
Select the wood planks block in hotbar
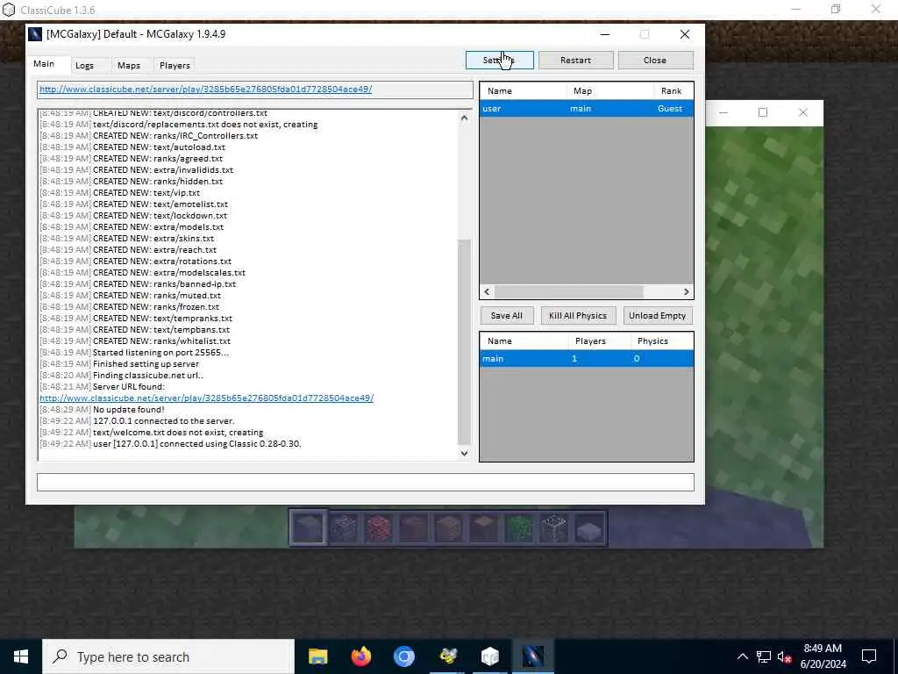click(x=448, y=528)
